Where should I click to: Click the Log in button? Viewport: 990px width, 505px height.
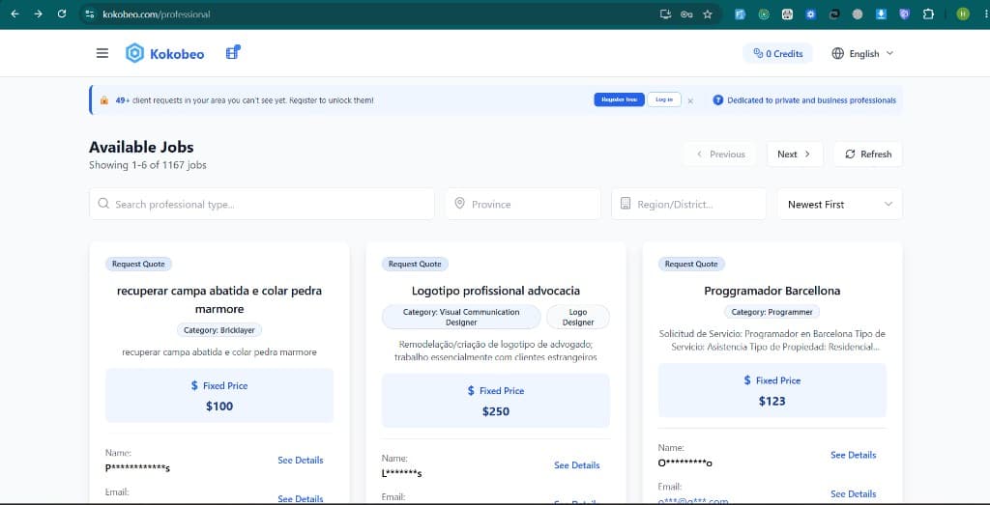coord(664,99)
